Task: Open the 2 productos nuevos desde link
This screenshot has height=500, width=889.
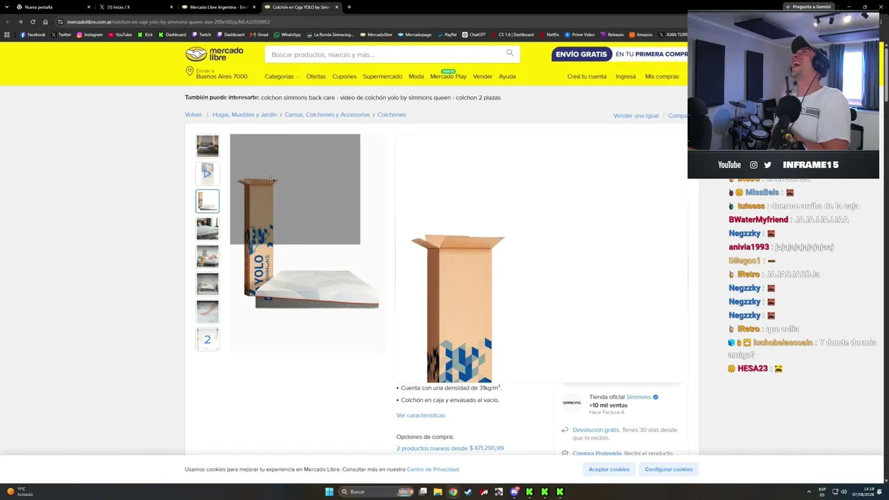Action: 450,448
